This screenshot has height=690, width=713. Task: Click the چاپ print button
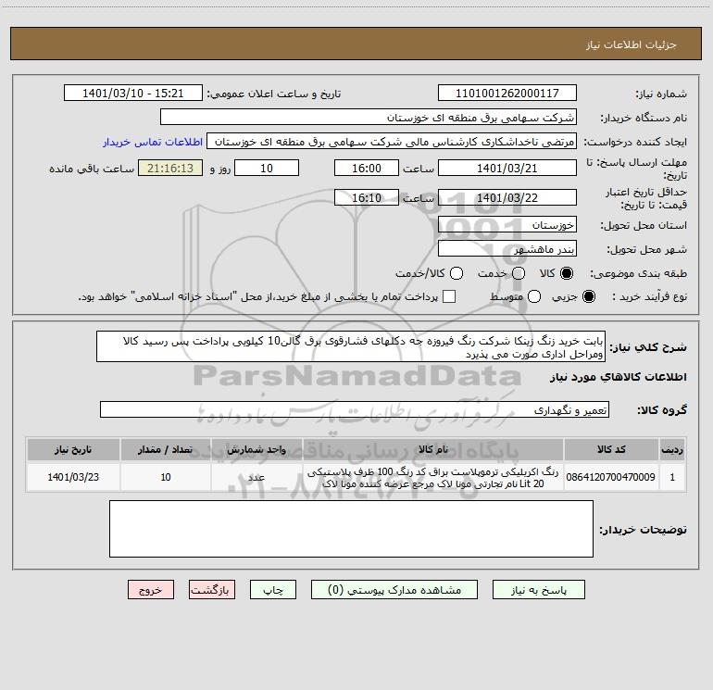pos(273,590)
